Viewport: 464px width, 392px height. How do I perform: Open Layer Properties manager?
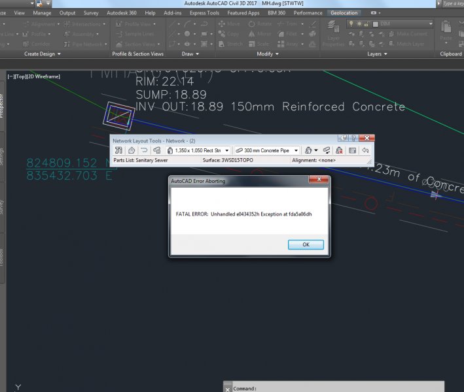point(334,33)
